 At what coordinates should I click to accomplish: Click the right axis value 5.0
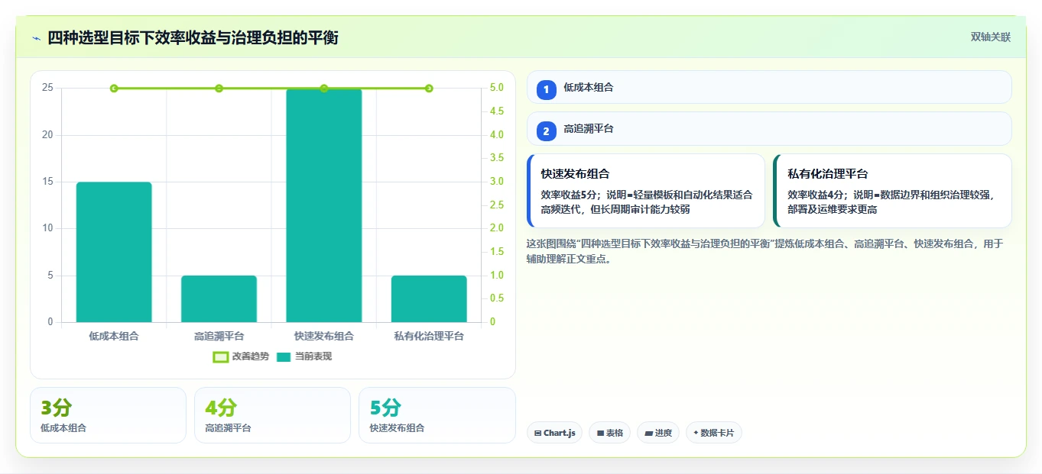[x=496, y=88]
